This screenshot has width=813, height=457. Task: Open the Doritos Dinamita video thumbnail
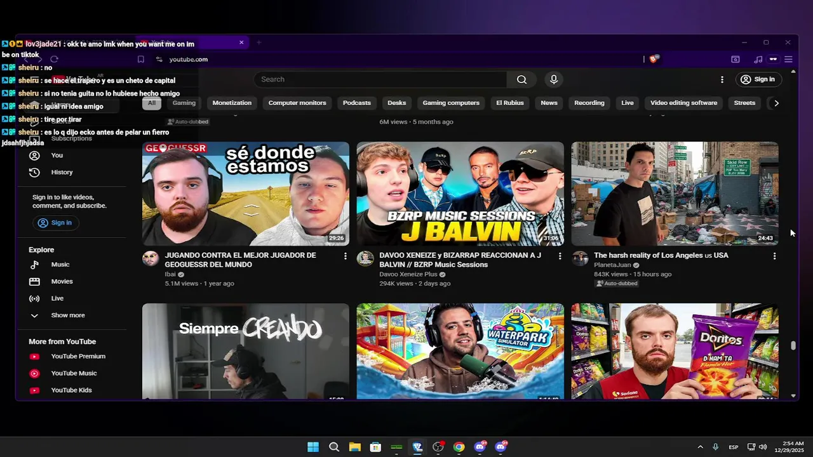[x=675, y=351]
